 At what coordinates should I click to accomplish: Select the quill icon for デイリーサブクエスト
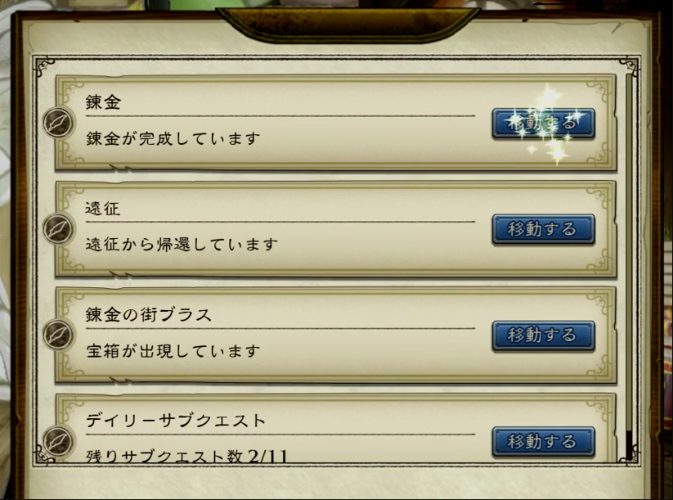click(59, 441)
